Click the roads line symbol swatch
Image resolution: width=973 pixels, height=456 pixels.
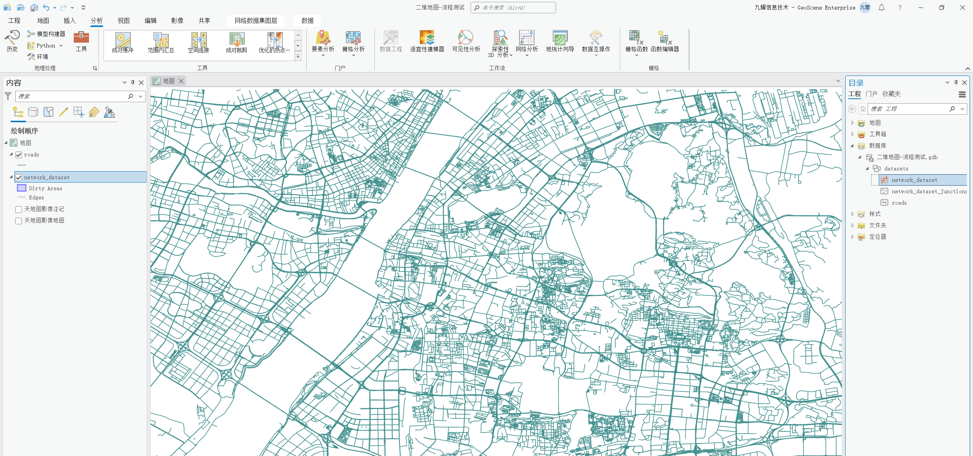pos(22,165)
